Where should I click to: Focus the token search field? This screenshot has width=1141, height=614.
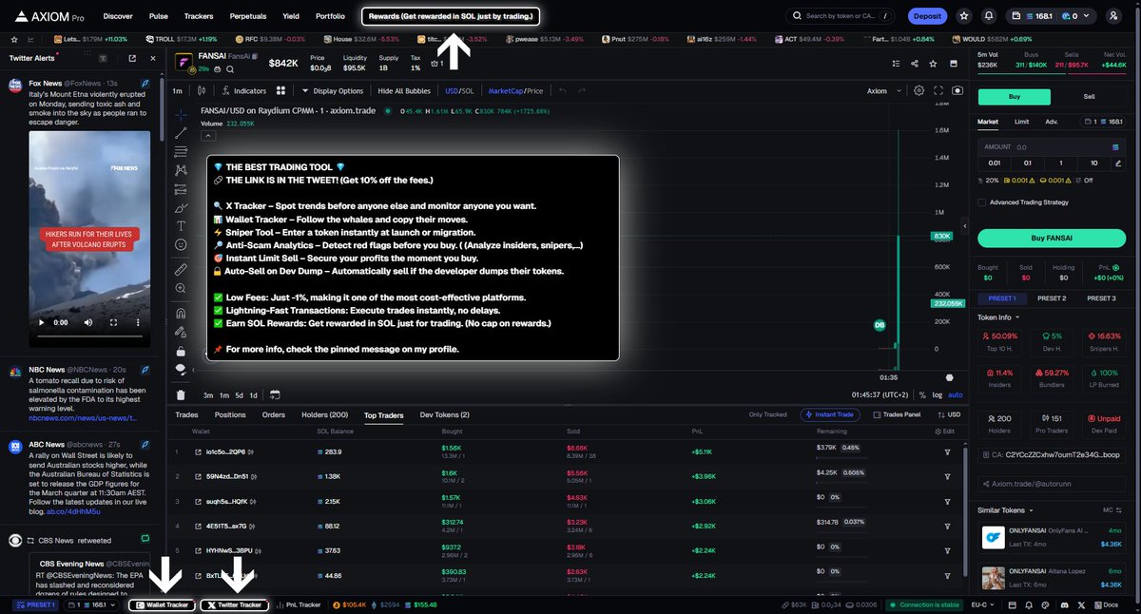(x=841, y=16)
